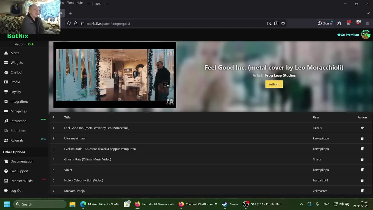The height and width of the screenshot is (210, 373).
Task: Click the zoom in plus button beside 80%
Action: coord(108,4)
